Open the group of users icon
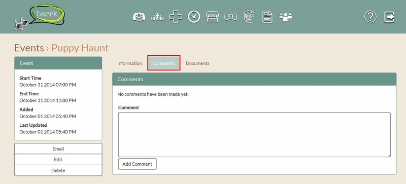 (x=286, y=17)
